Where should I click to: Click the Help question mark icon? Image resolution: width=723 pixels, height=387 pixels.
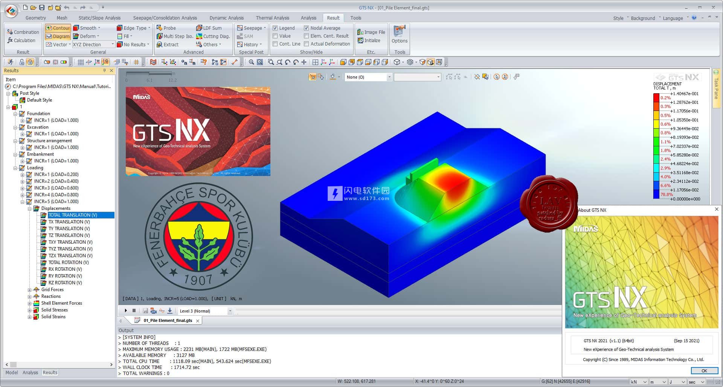(x=694, y=18)
